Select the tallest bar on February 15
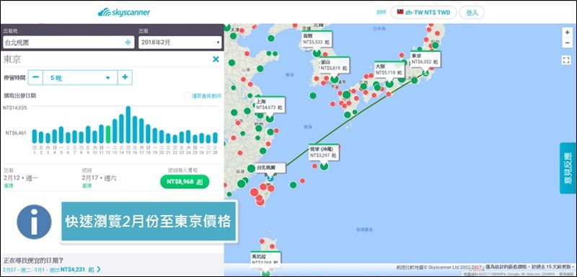Viewport: 577px width, 277px height. point(128,125)
